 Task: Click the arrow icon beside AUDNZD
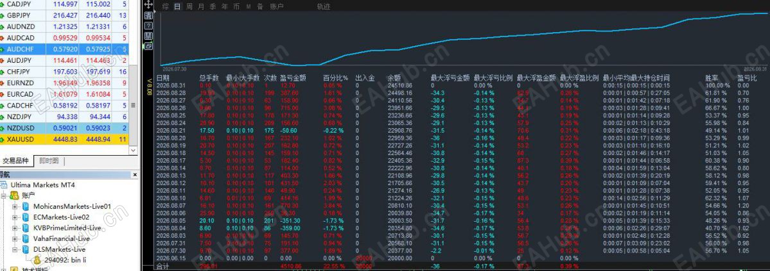[3, 27]
